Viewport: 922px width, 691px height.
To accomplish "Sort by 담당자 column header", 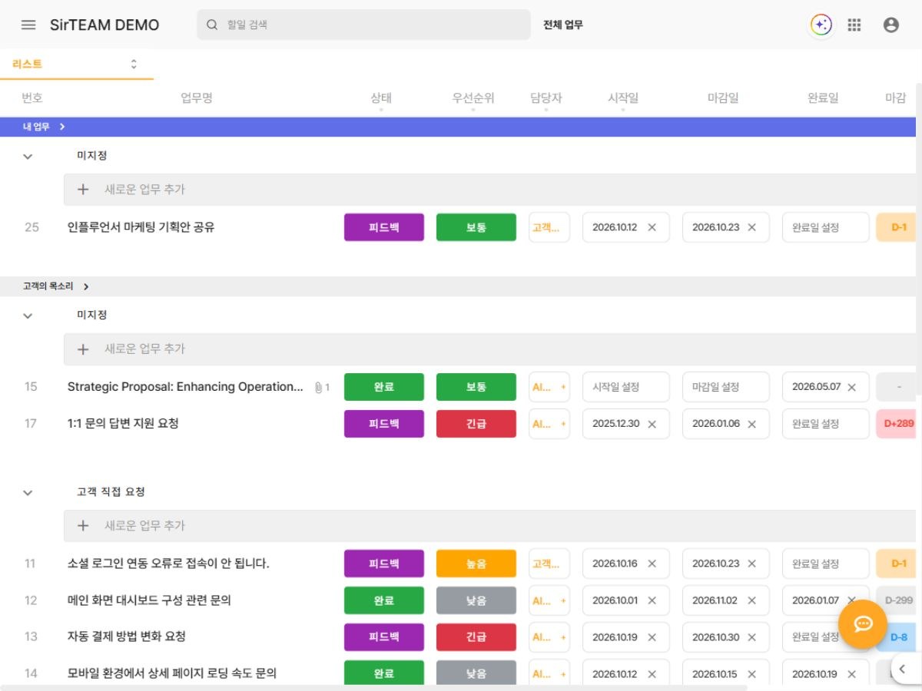I will coord(546,98).
